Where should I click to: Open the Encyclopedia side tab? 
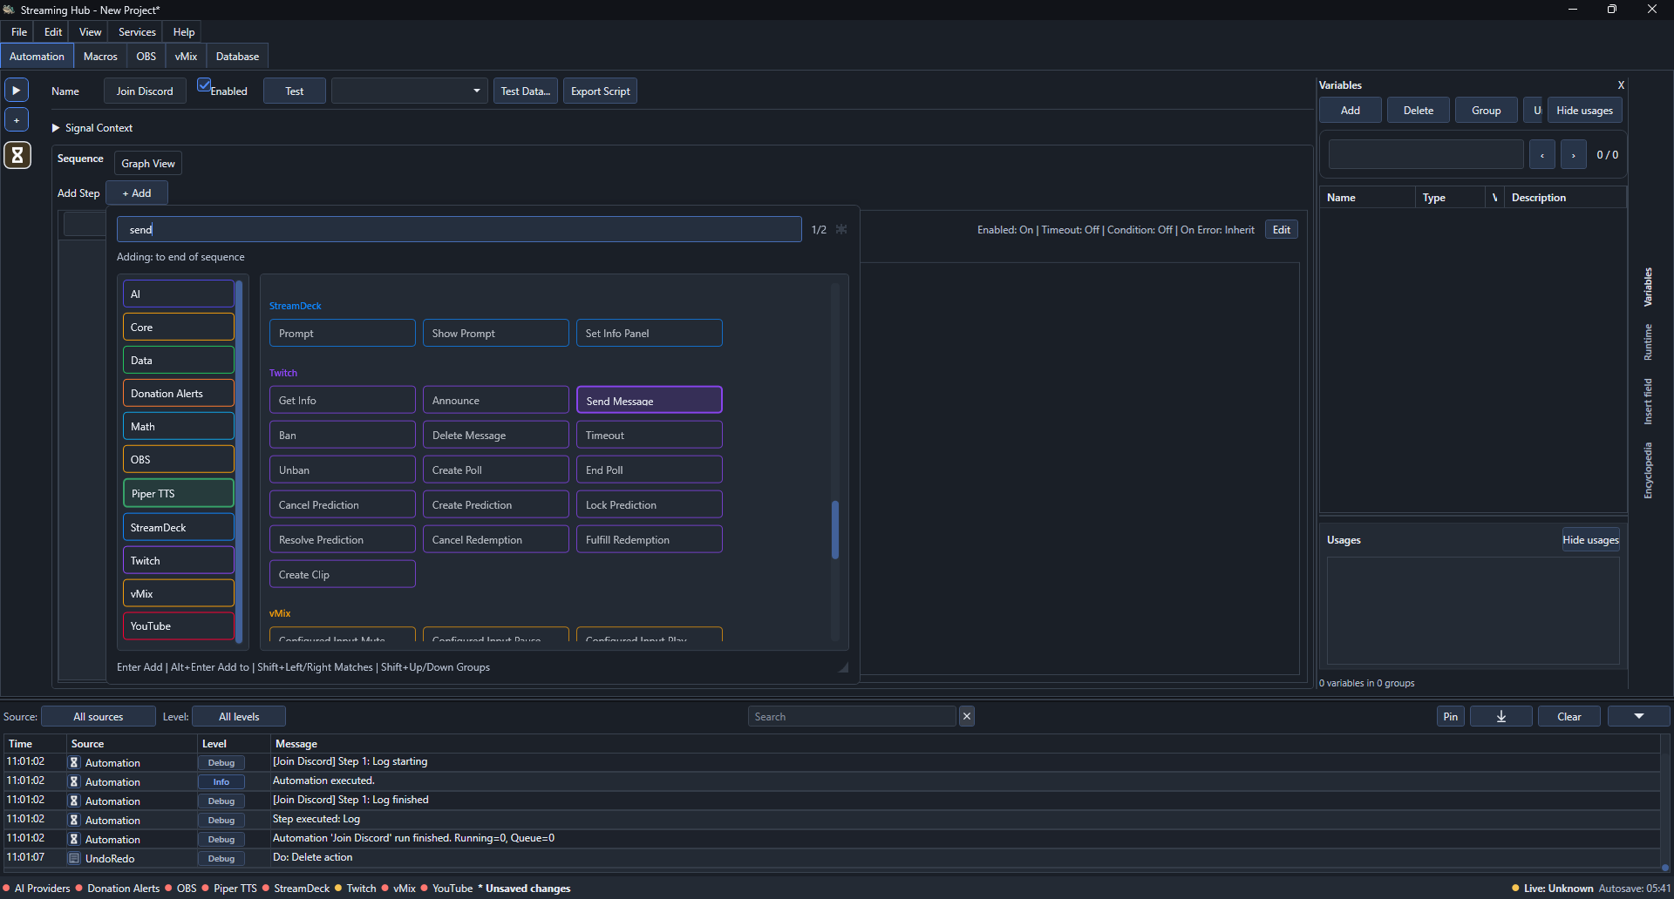[x=1648, y=471]
